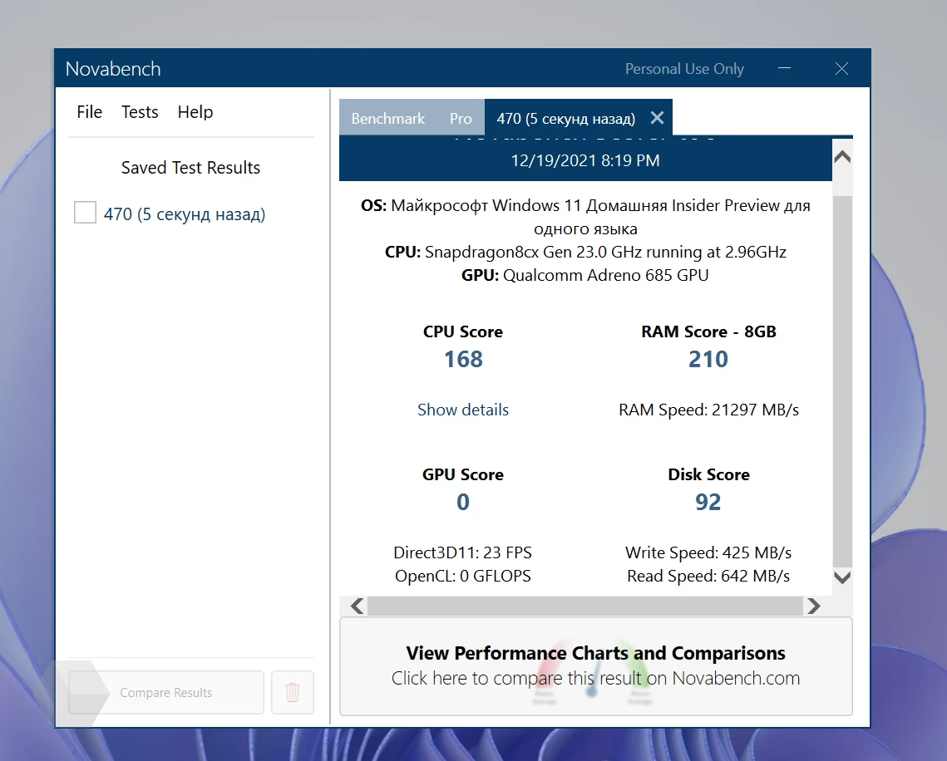The width and height of the screenshot is (947, 761).
Task: Close the 470 result tab
Action: pos(657,118)
